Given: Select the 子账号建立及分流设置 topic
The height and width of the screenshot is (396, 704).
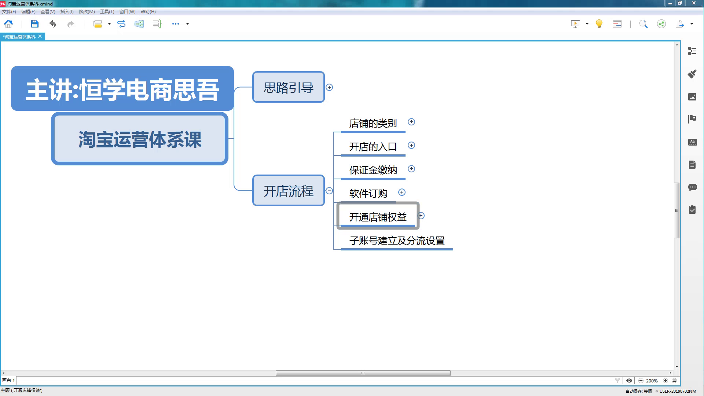Looking at the screenshot, I should coord(397,241).
